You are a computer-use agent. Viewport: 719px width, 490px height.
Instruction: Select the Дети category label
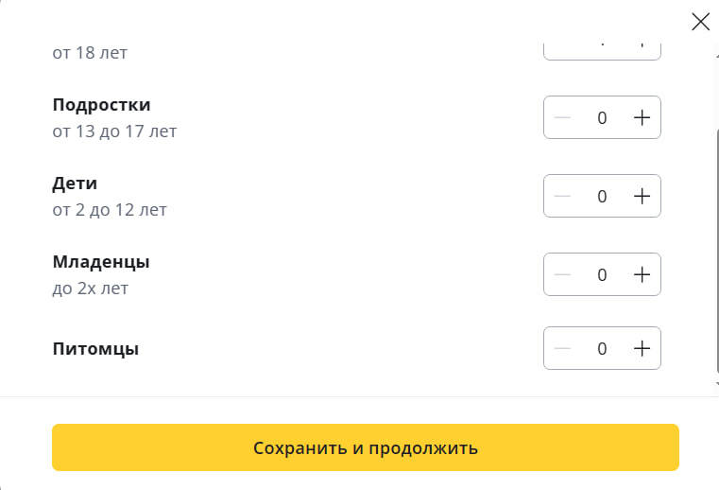(76, 184)
